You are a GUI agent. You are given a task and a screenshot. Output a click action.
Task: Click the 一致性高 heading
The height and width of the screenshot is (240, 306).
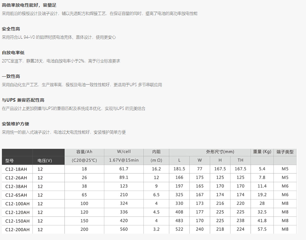(11, 77)
